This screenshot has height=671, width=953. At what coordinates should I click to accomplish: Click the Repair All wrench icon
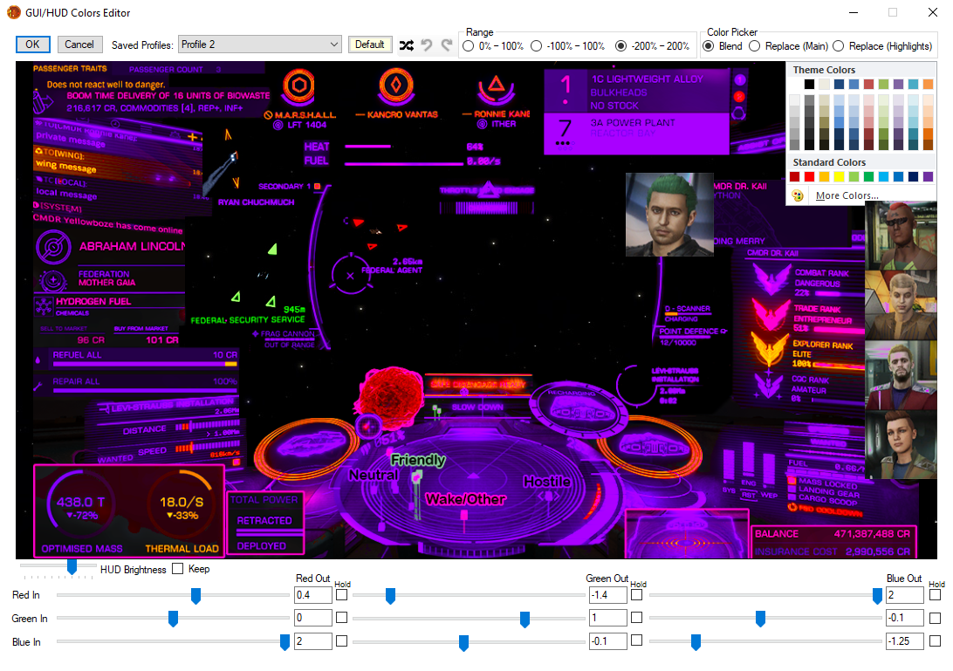pyautogui.click(x=38, y=386)
